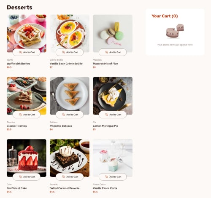Click the Your Cart (0) heading
Screen dimensions: 211x198
(x=165, y=16)
